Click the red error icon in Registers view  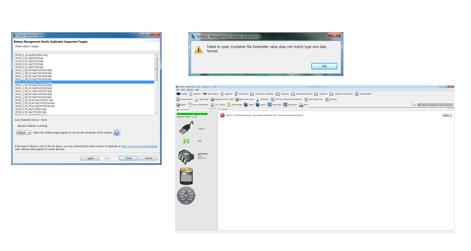pyautogui.click(x=222, y=115)
